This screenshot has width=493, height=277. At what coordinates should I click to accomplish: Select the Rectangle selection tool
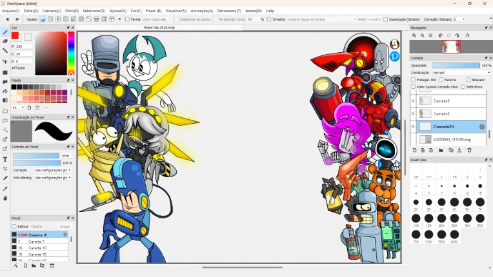[5, 111]
